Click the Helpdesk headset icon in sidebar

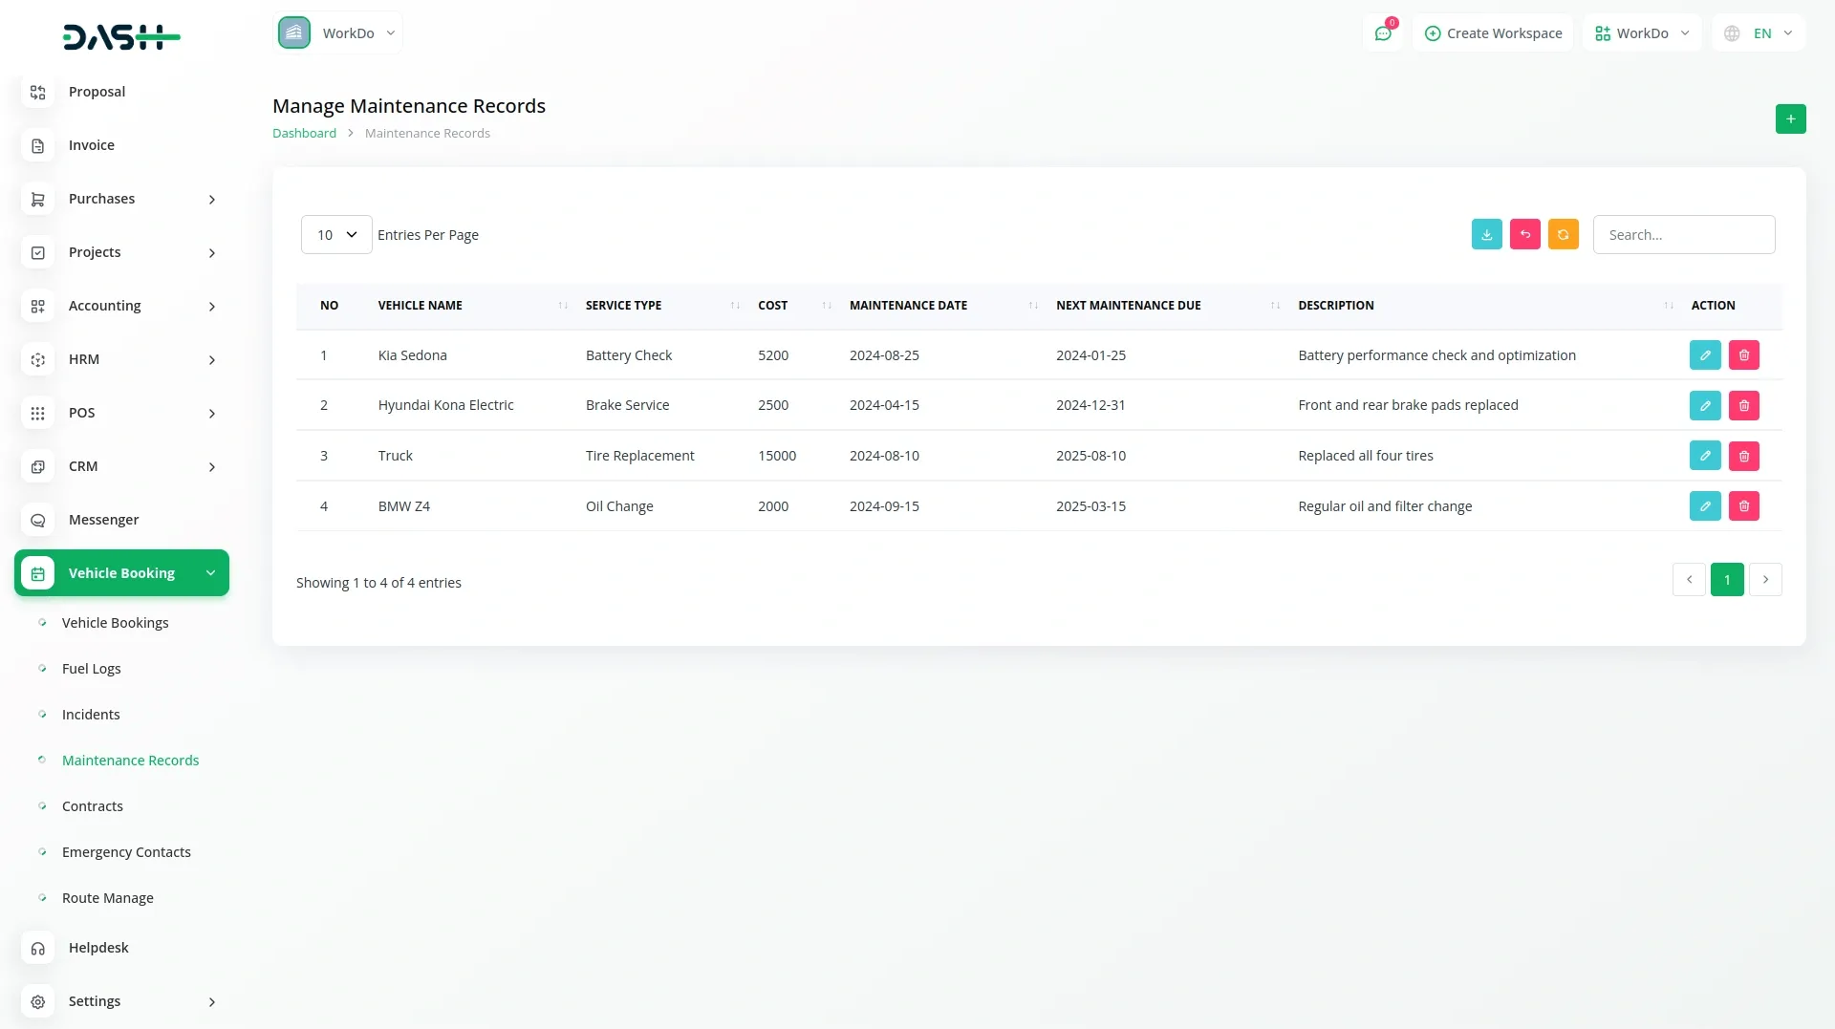tap(37, 948)
